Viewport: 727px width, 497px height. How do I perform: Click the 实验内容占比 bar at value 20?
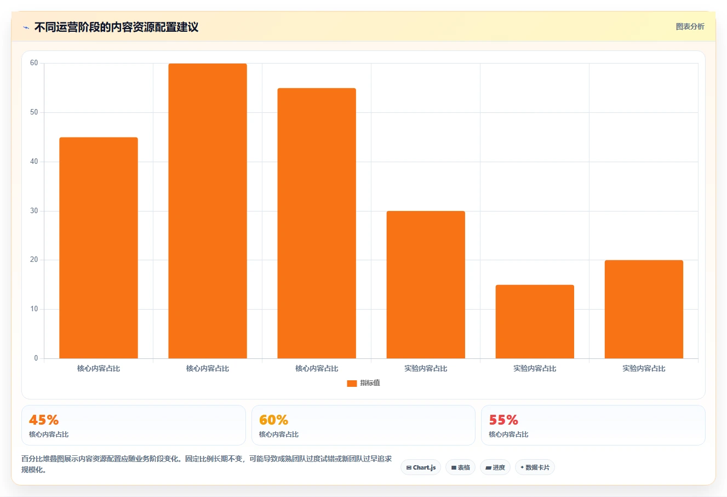(644, 309)
